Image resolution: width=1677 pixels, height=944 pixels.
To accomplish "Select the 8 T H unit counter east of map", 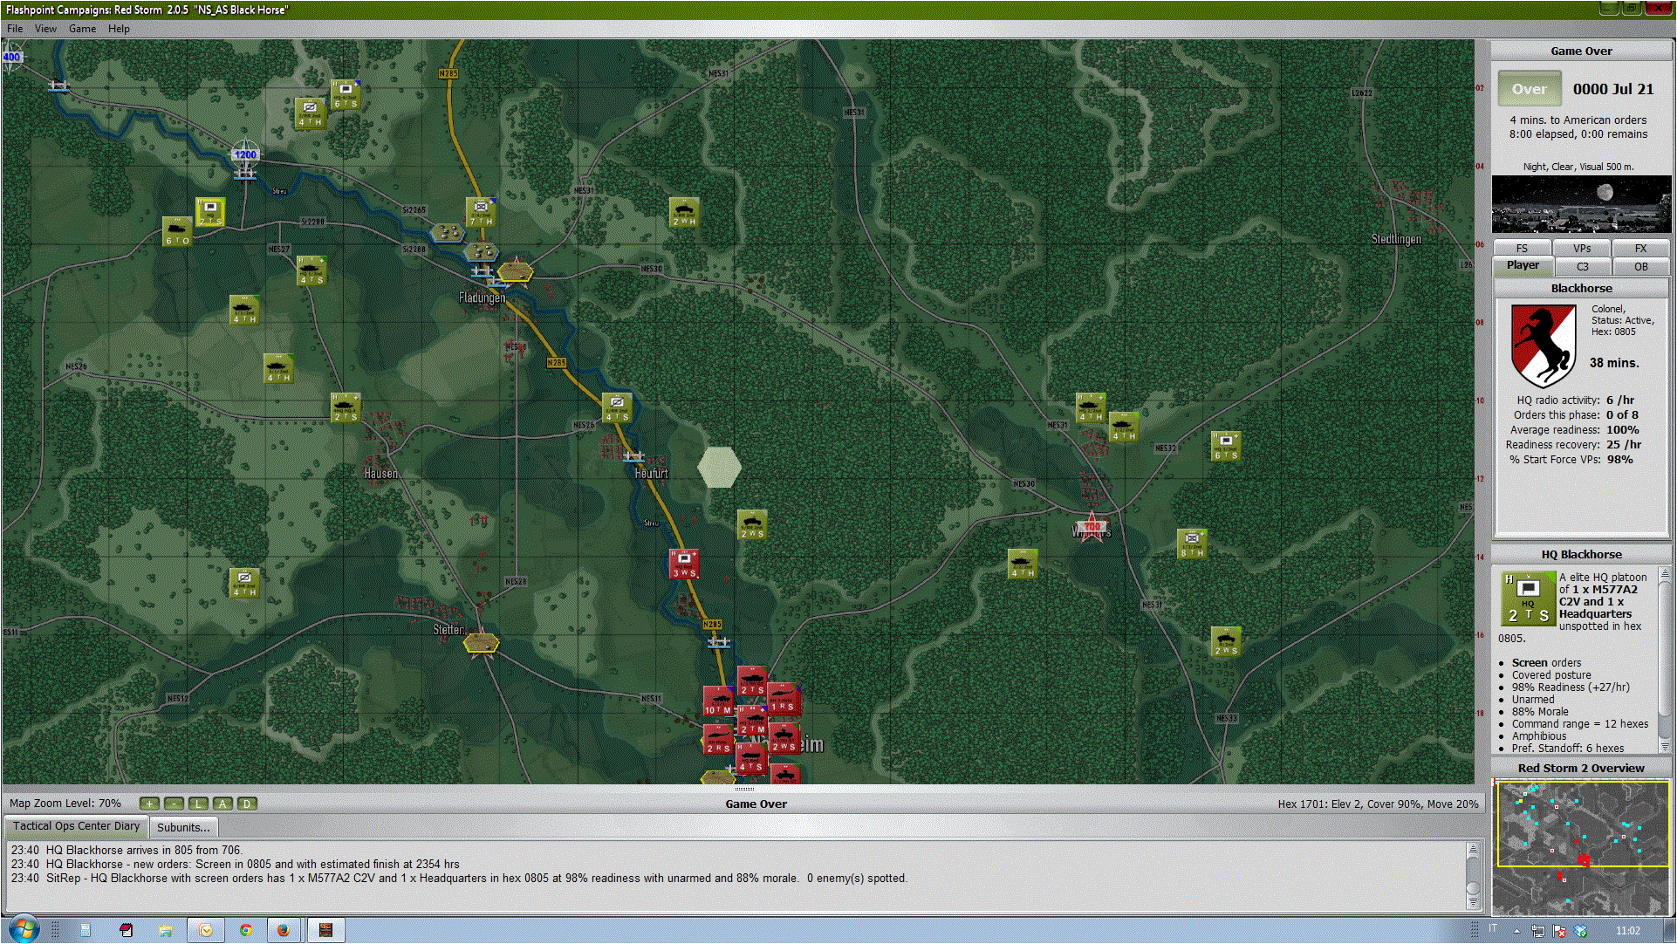I will point(1192,544).
